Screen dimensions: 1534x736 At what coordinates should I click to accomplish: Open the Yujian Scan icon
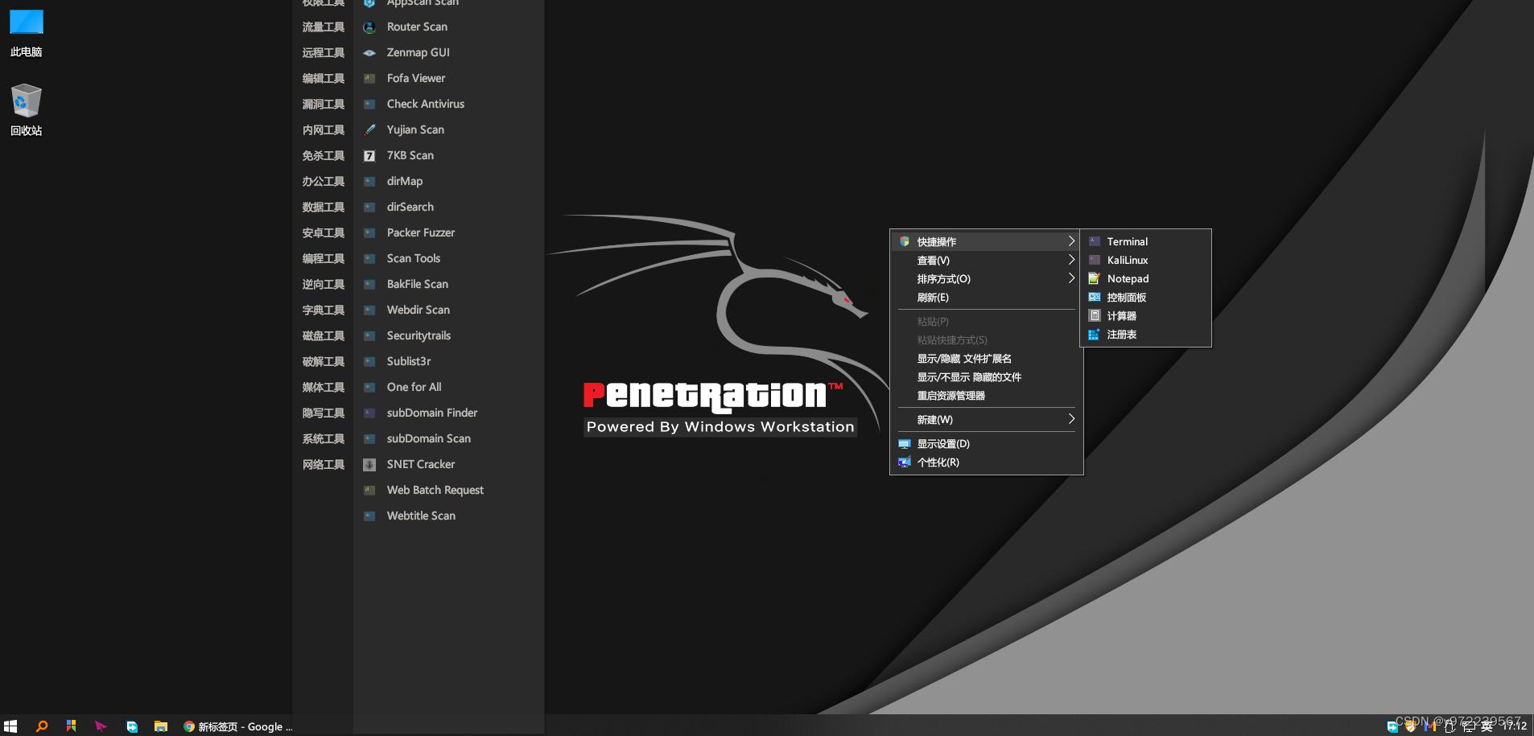pos(369,130)
